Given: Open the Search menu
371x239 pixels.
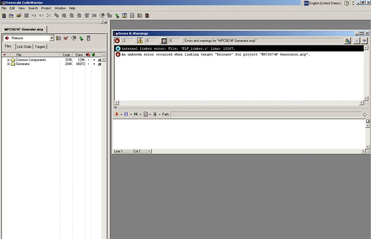Looking at the screenshot, I should point(33,8).
